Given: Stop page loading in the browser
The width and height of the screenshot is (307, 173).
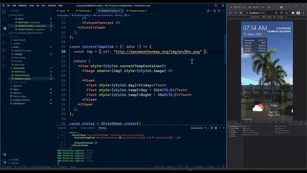Looking at the screenshot, I should [241, 13].
